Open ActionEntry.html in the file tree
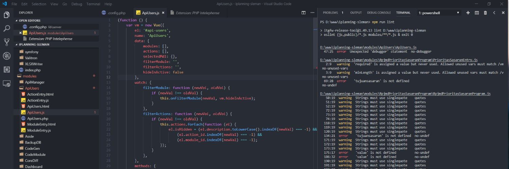 point(40,94)
